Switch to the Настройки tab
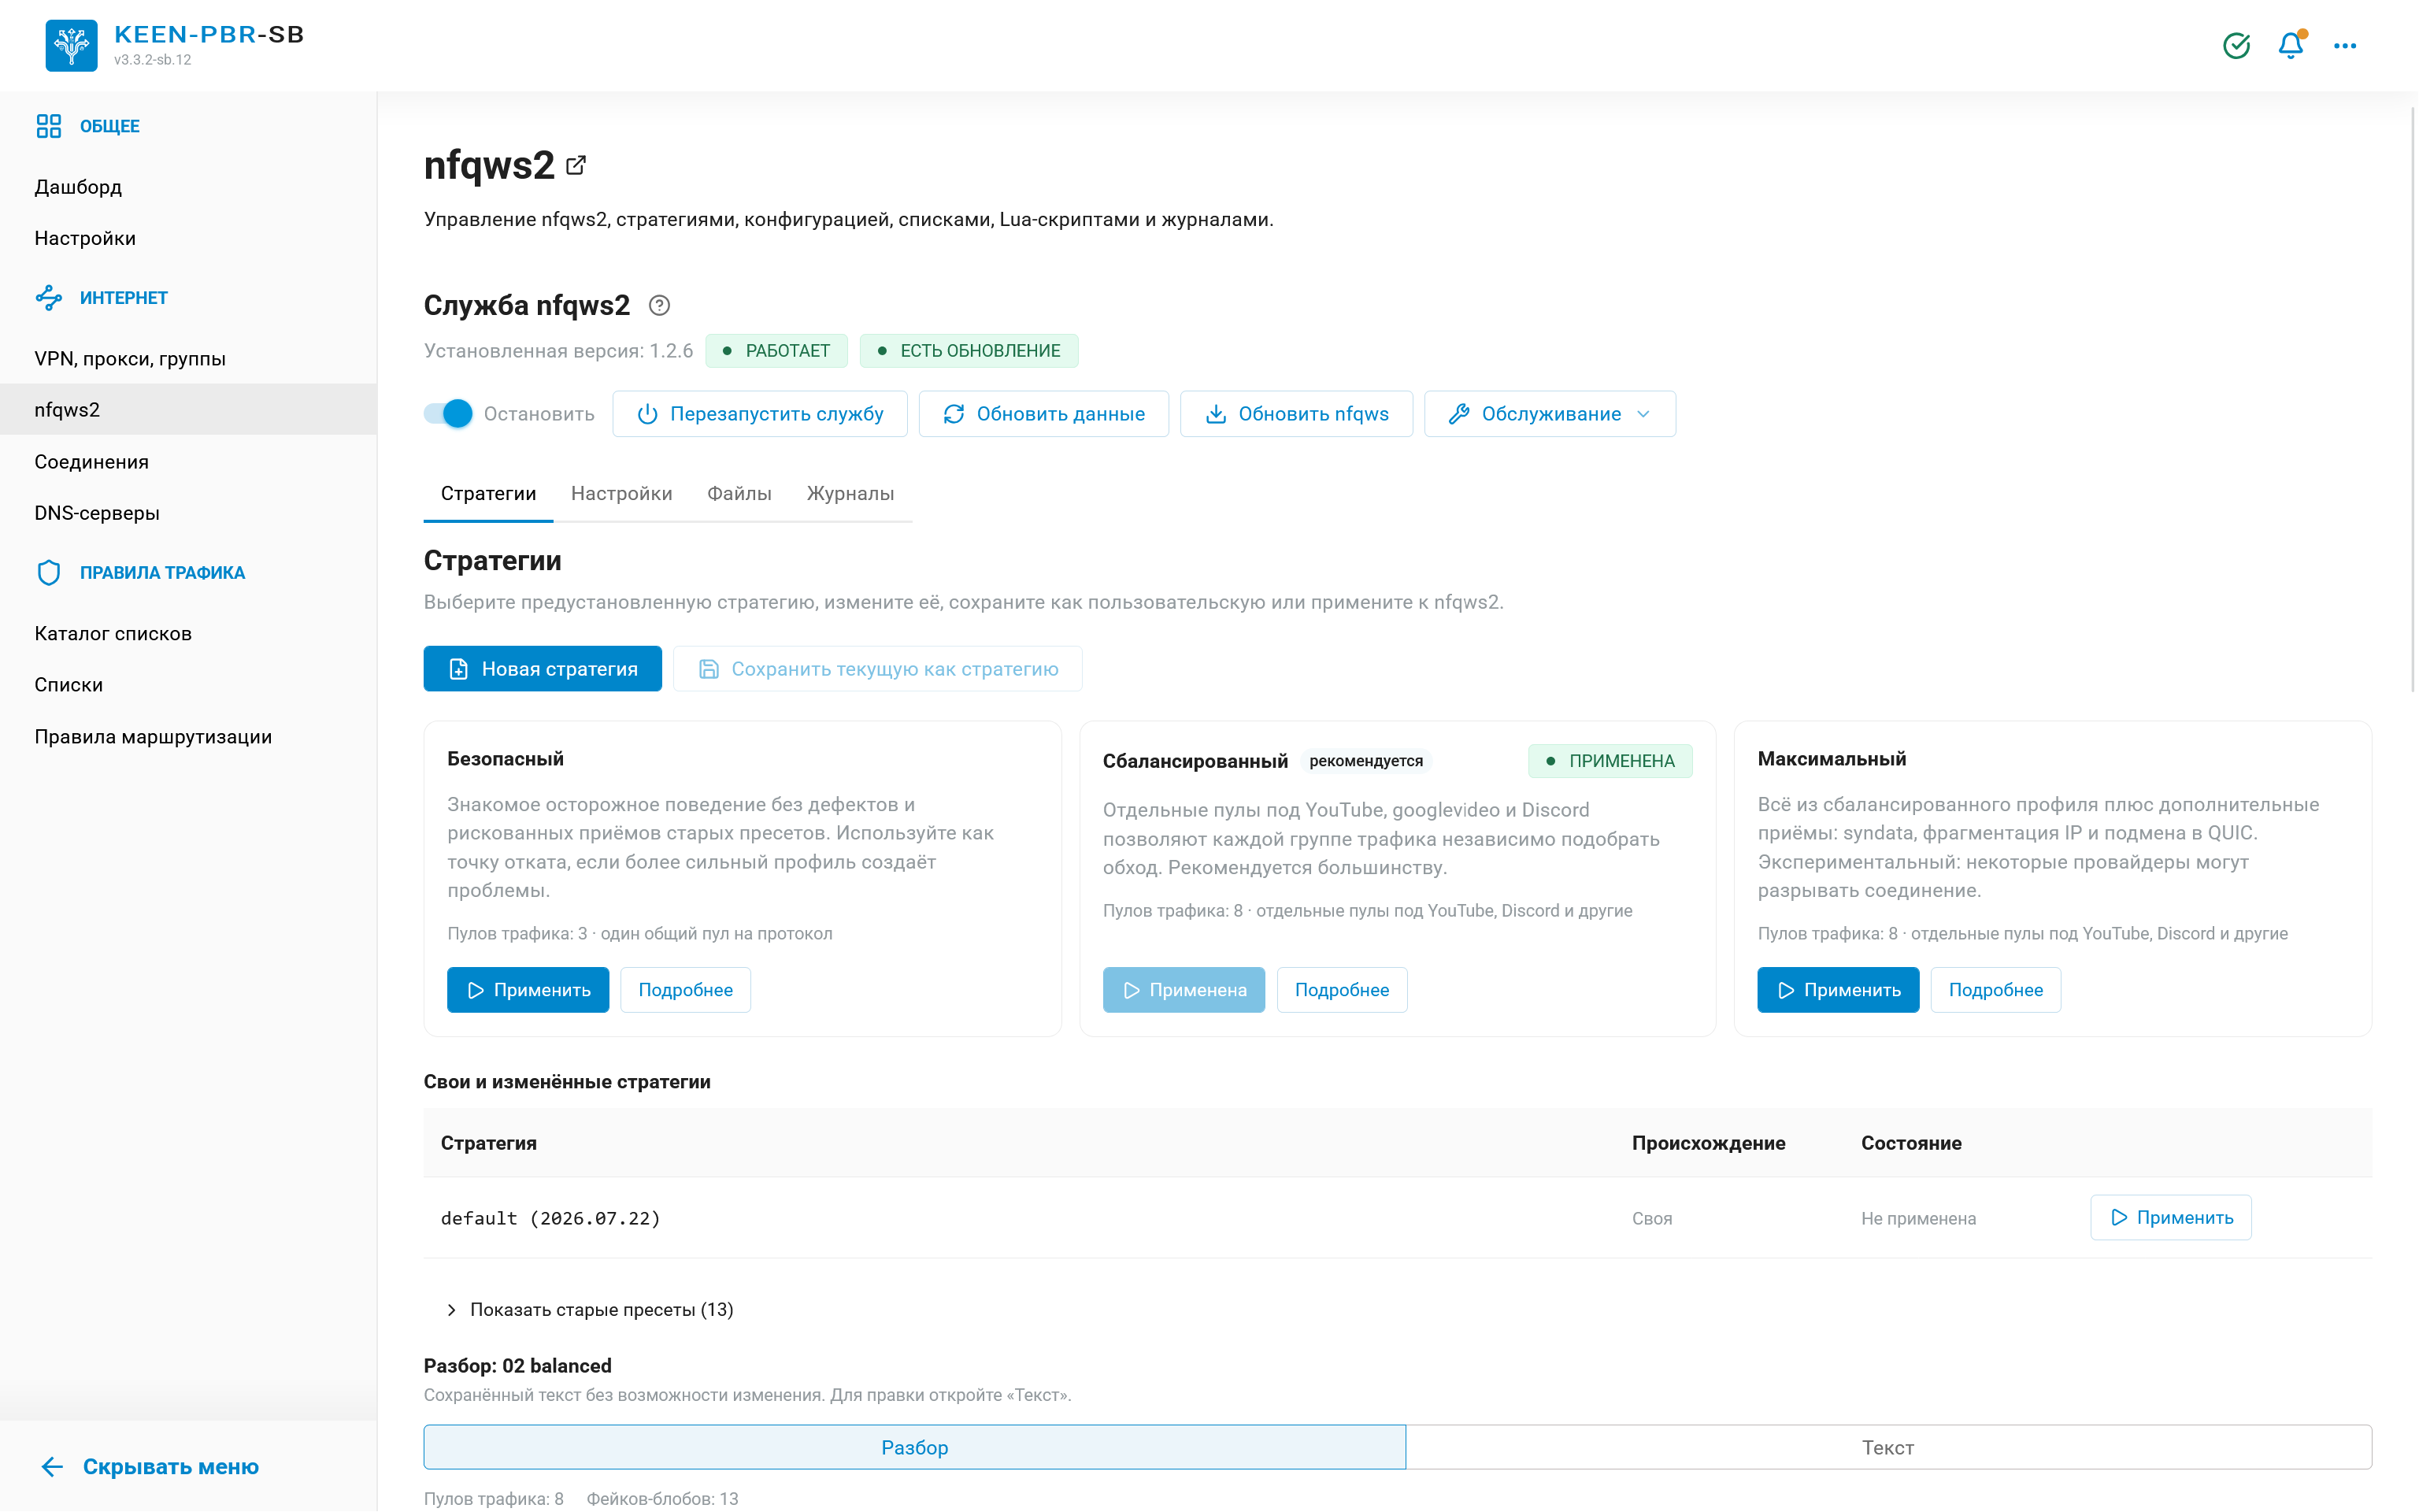2419x1512 pixels. click(620, 494)
